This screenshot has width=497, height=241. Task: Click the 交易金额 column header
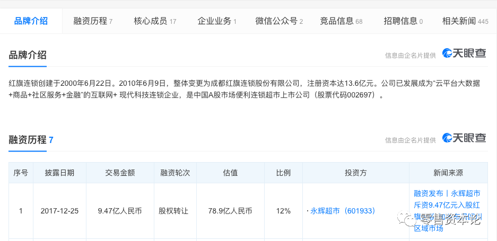120,173
